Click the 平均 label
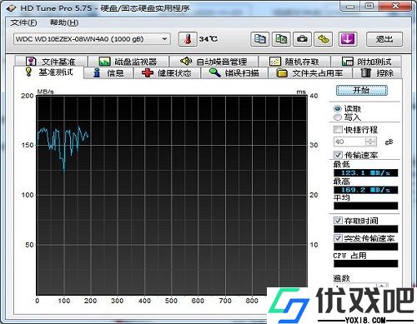The height and width of the screenshot is (324, 417). point(342,198)
